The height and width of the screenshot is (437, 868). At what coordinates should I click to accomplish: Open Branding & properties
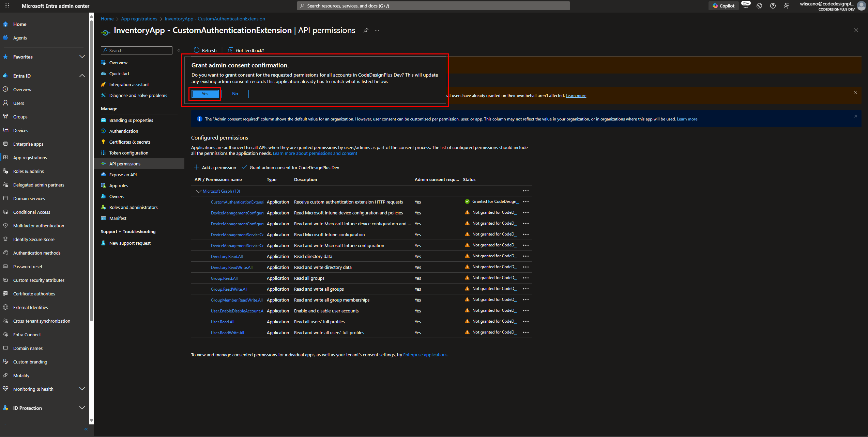tap(131, 120)
